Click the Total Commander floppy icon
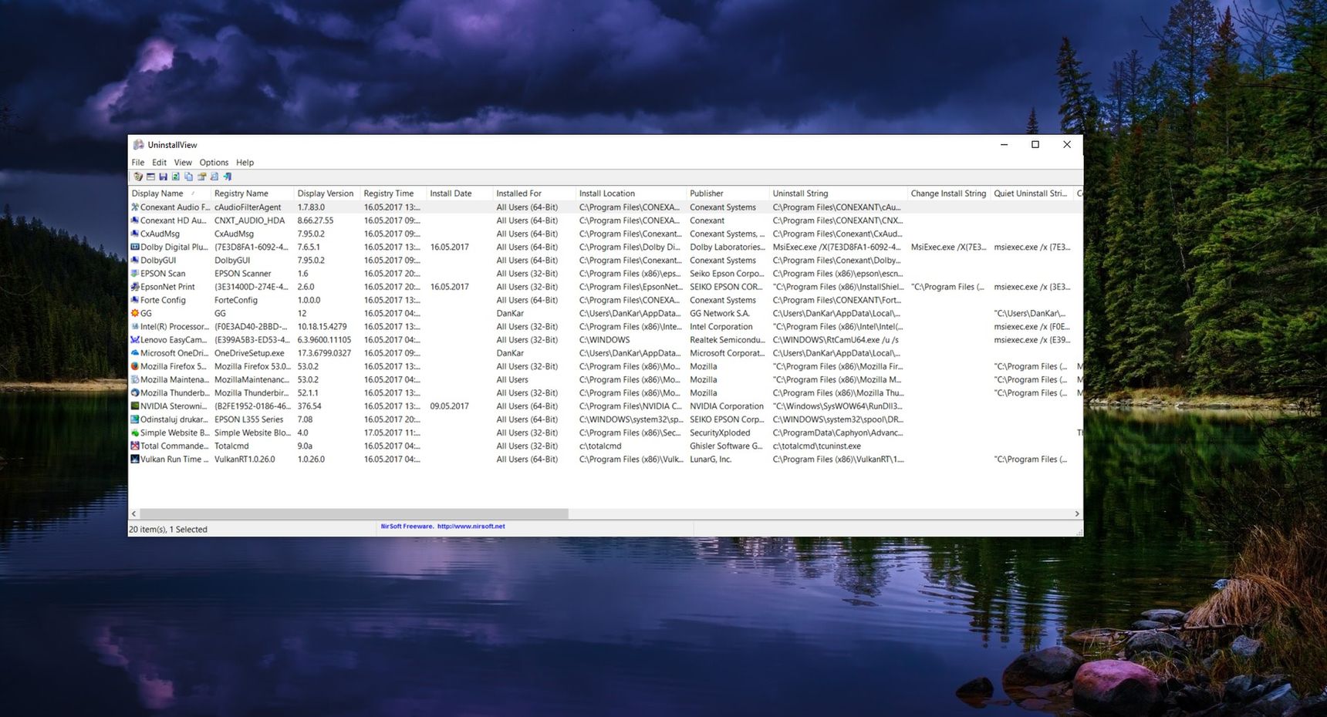This screenshot has height=717, width=1327. click(x=135, y=446)
